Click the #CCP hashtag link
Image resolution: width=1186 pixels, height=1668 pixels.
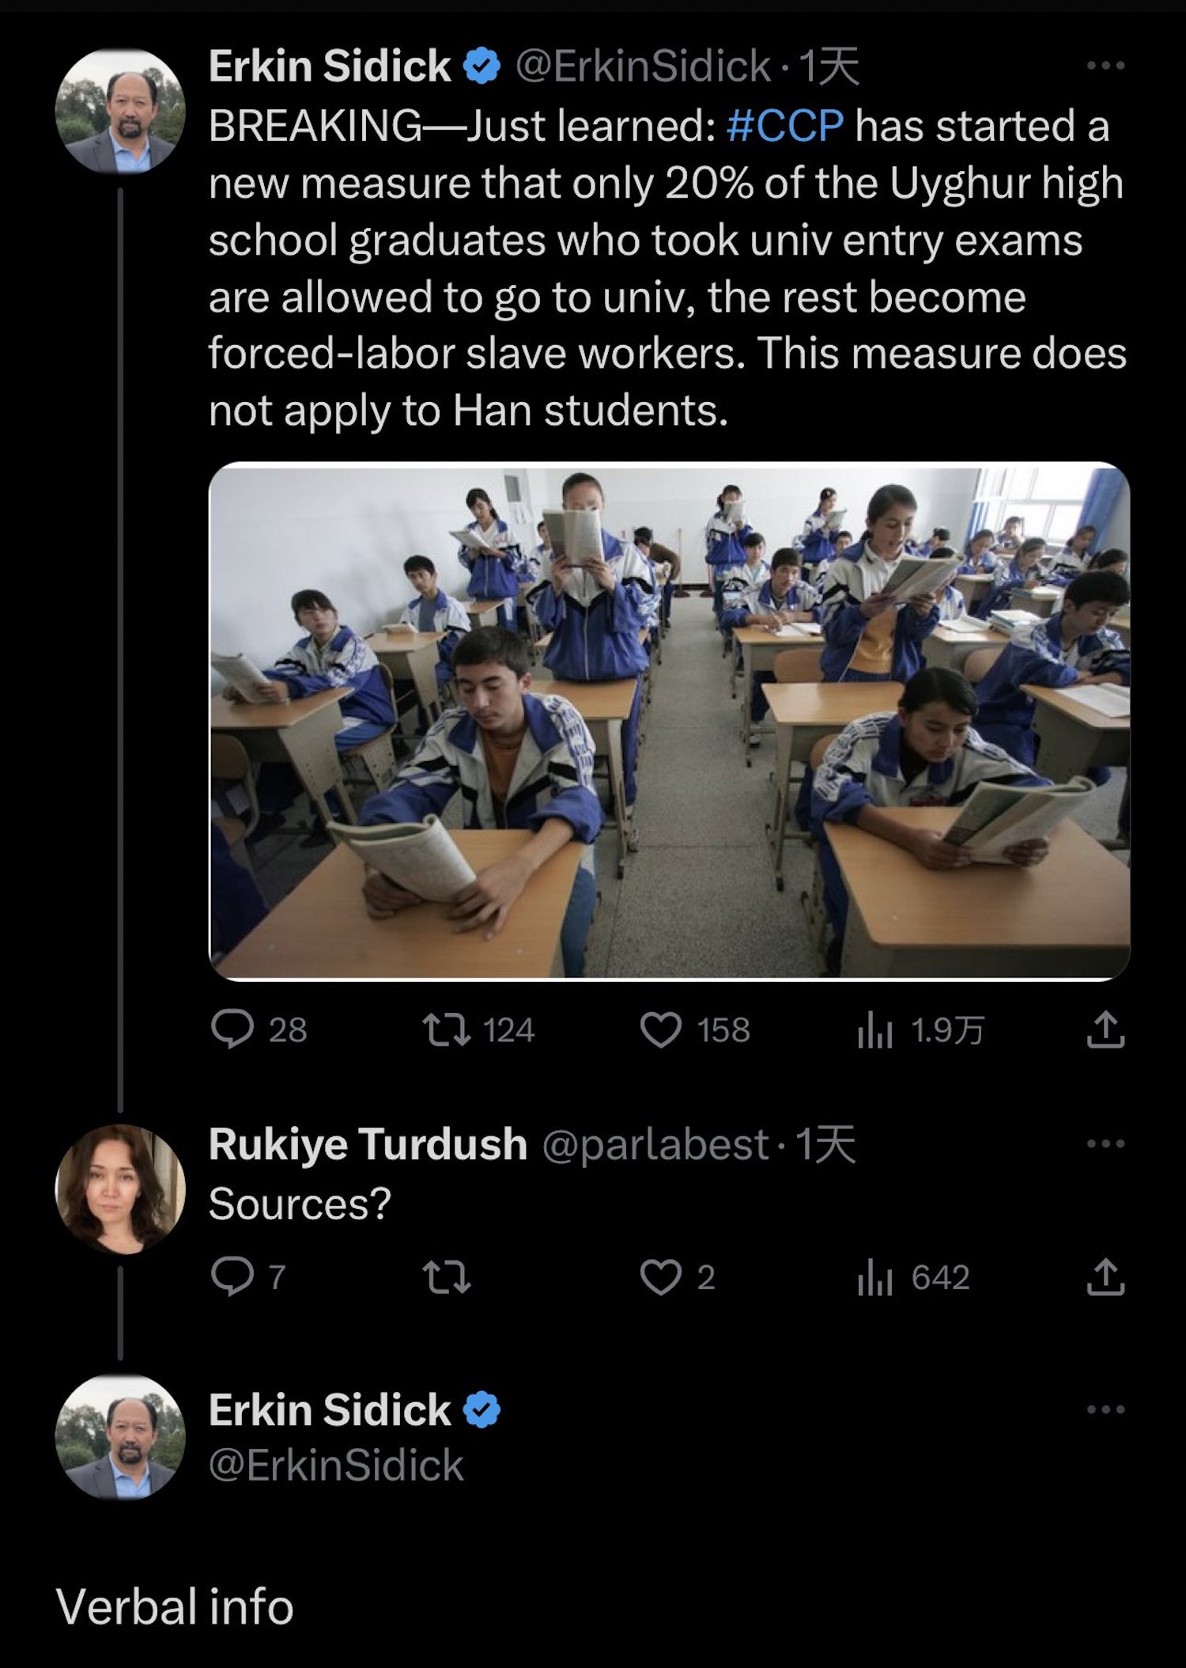point(784,126)
